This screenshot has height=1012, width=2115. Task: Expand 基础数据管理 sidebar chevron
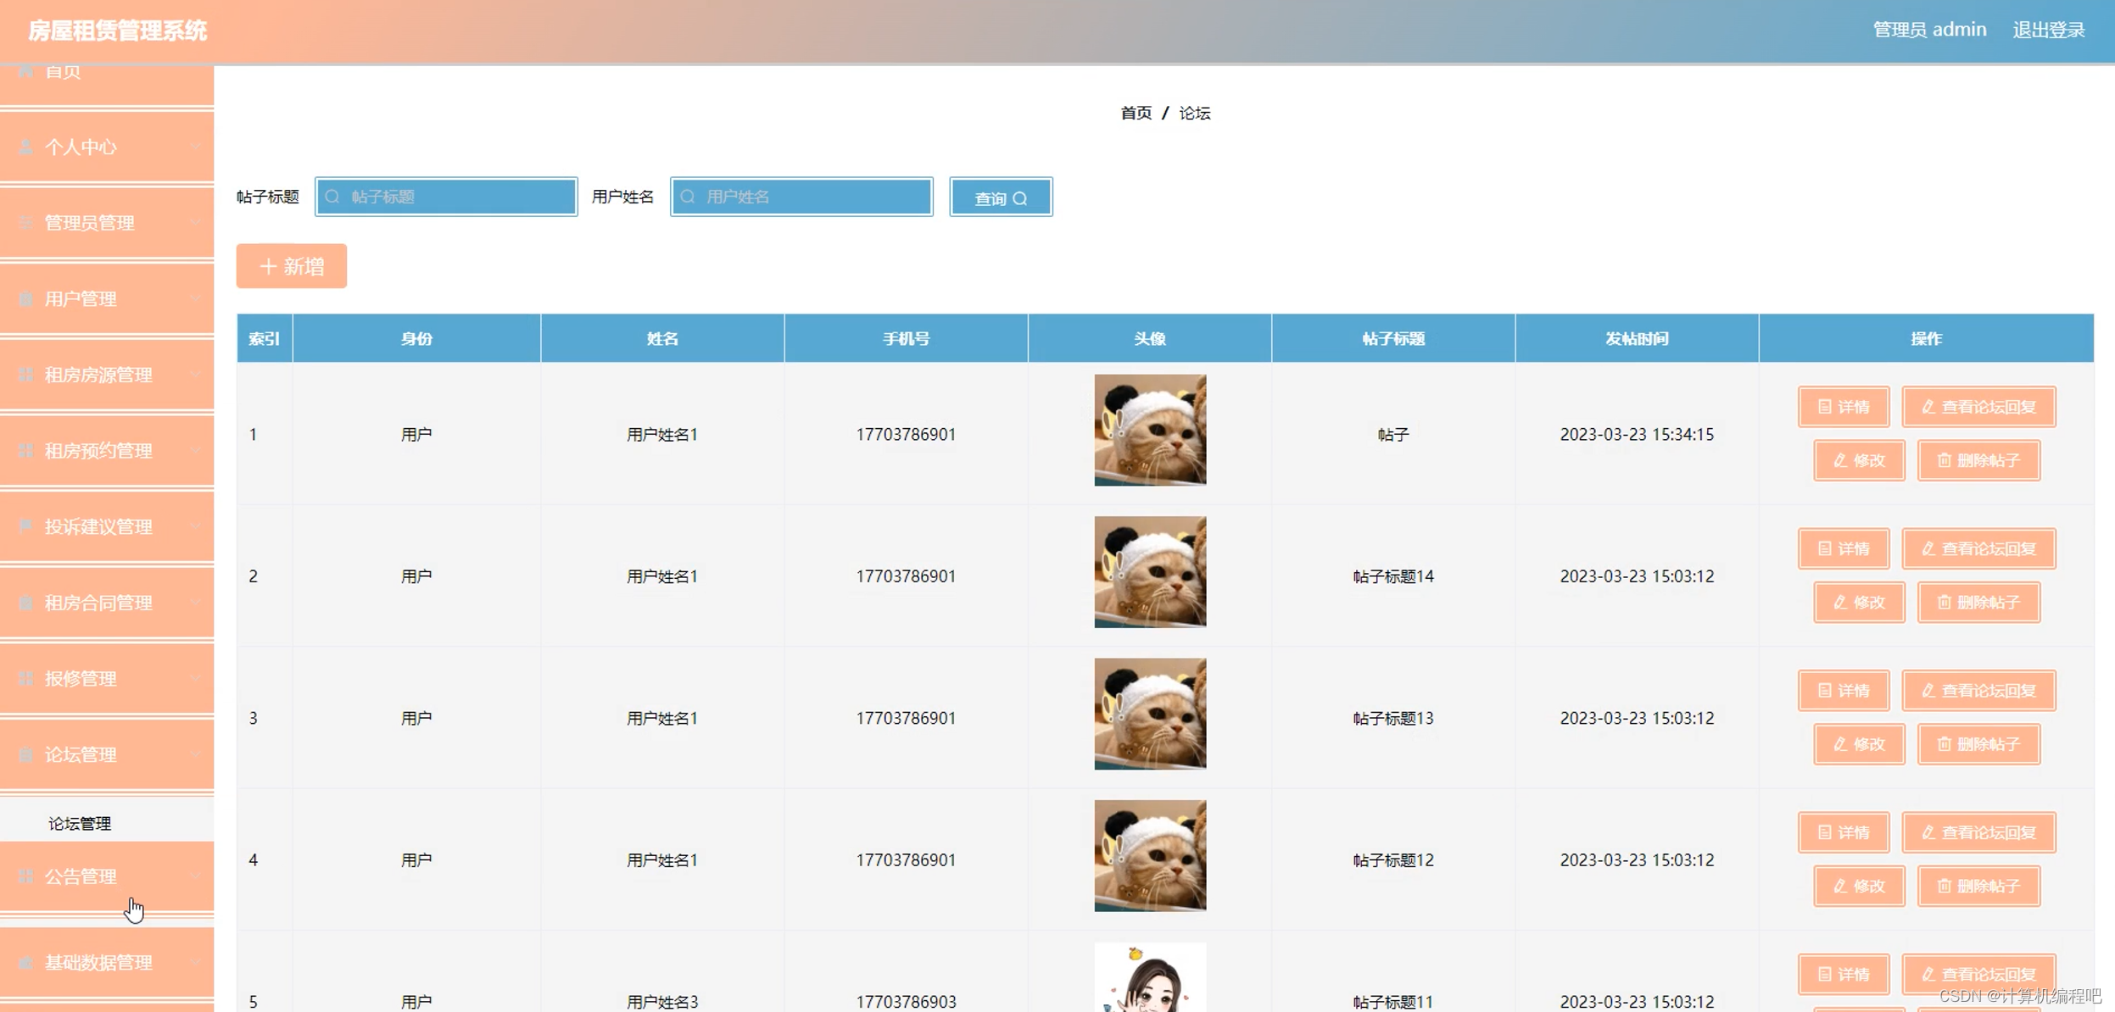coord(196,962)
